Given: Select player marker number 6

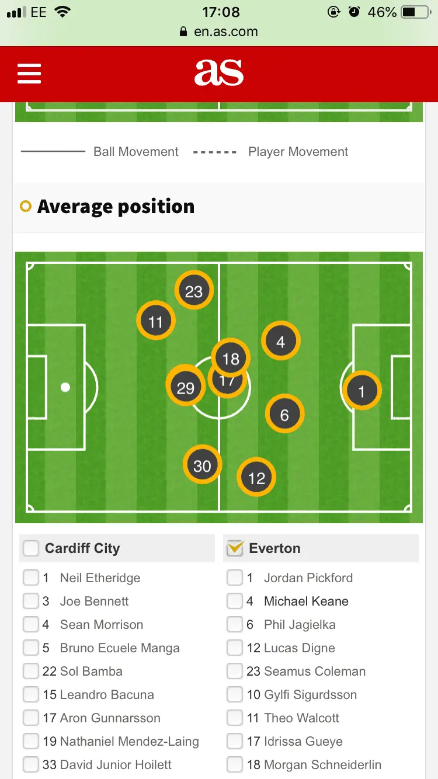Looking at the screenshot, I should tap(284, 415).
